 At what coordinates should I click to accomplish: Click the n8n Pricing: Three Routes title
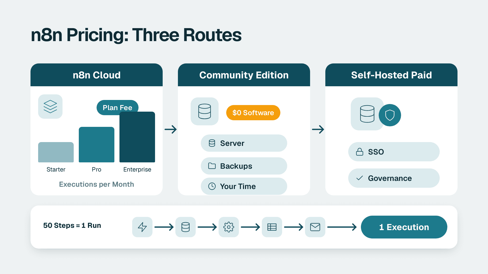click(136, 35)
